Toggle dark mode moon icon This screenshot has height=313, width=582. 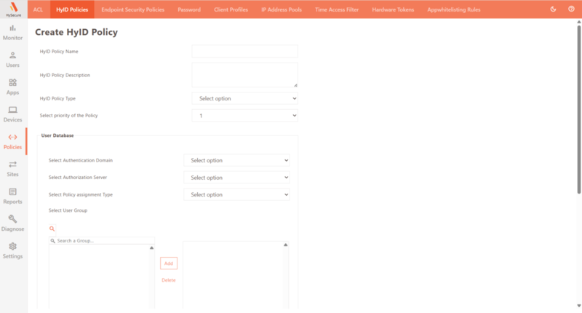[553, 9]
